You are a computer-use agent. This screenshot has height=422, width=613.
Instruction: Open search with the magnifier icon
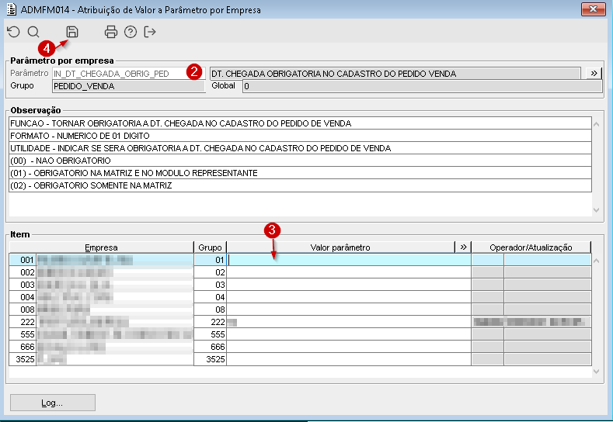[33, 32]
